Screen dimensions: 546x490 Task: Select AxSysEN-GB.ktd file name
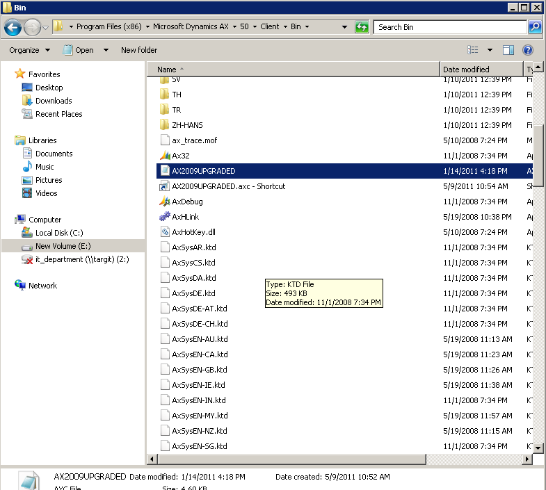coord(200,370)
